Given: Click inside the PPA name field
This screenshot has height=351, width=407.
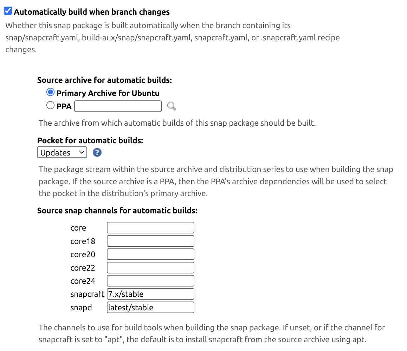Looking at the screenshot, I should coord(118,106).
